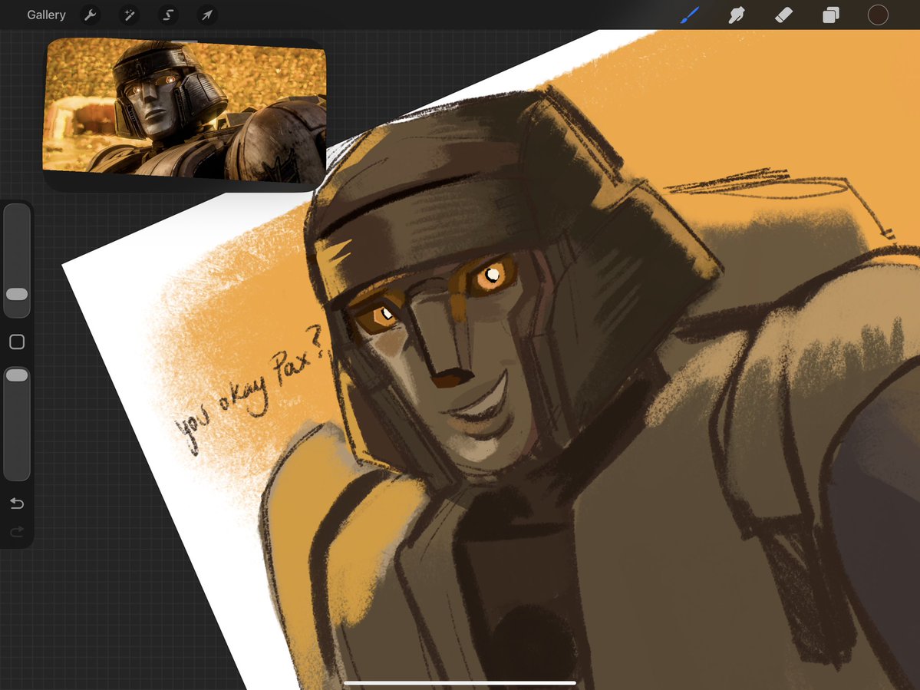Open the Adjustments magic wand menu
The height and width of the screenshot is (690, 920).
tap(129, 15)
